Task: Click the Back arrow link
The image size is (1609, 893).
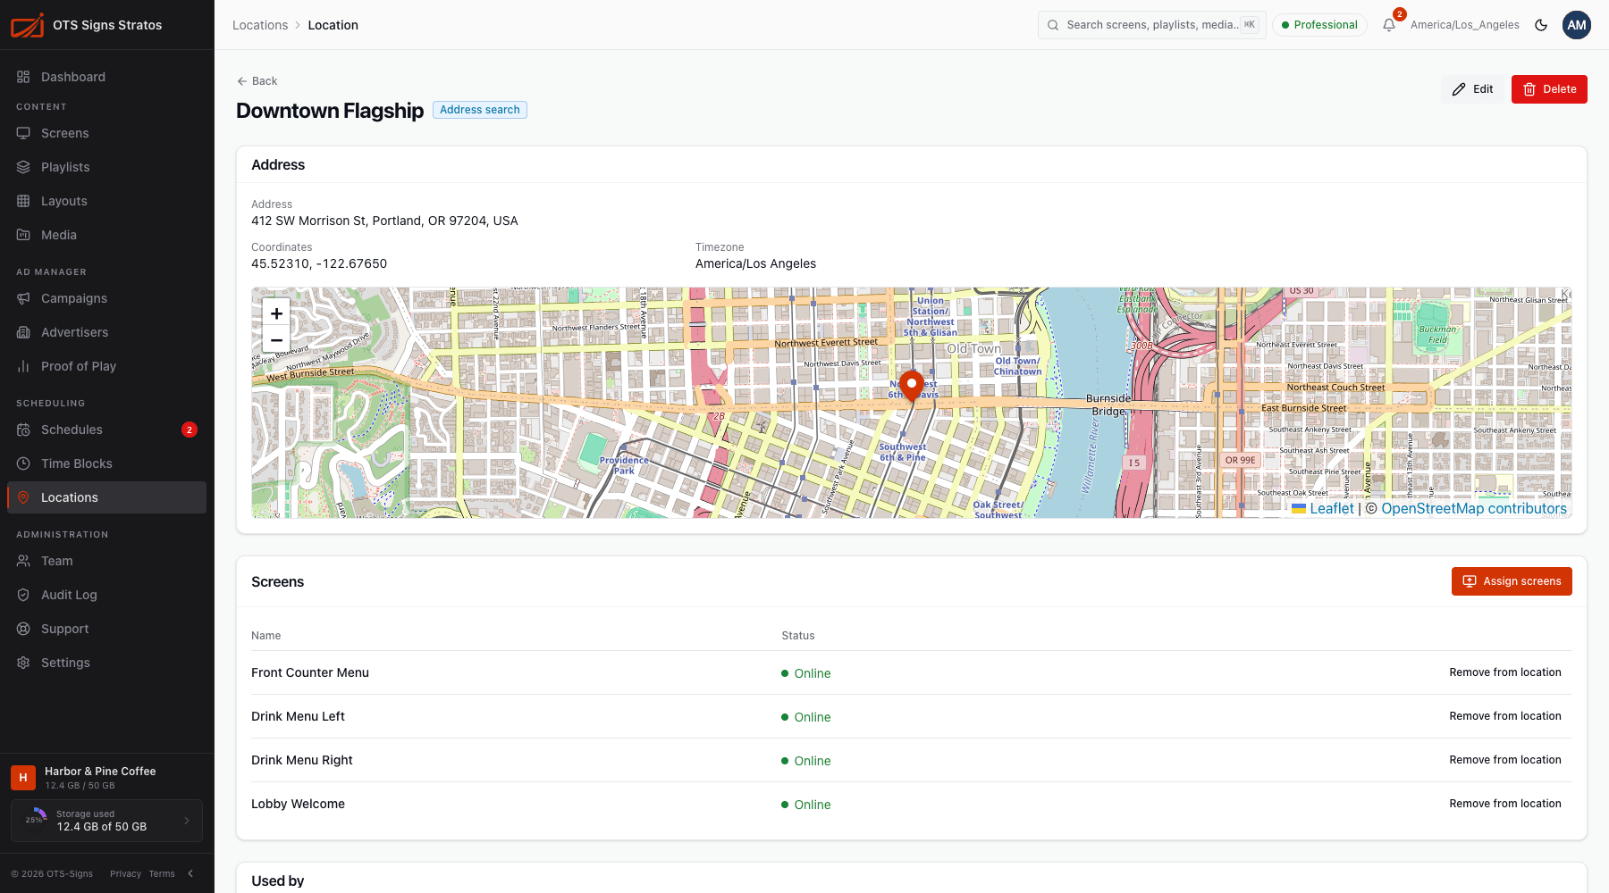Action: click(257, 81)
